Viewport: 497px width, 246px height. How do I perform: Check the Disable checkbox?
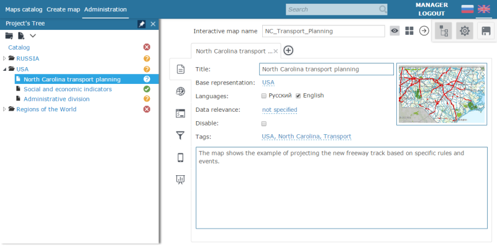click(263, 124)
